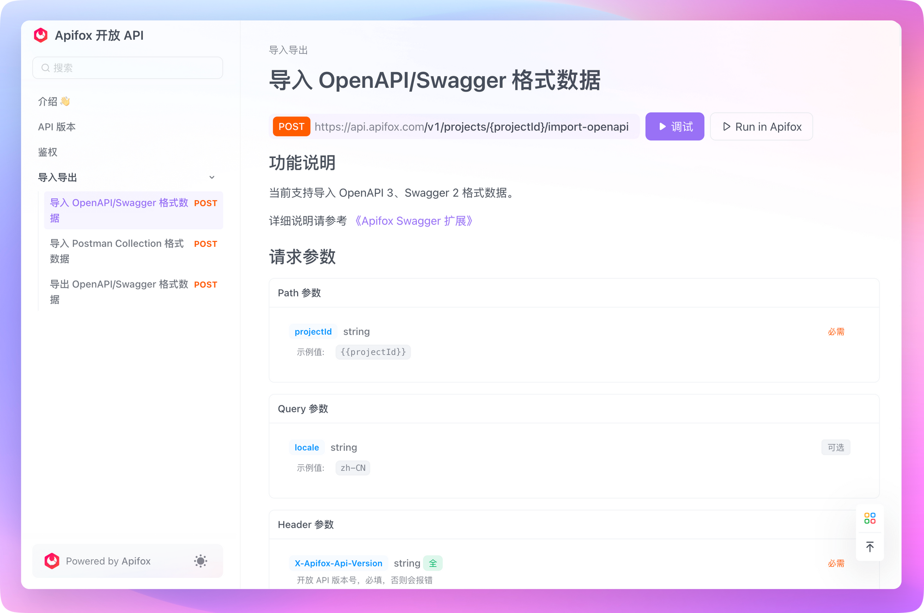The width and height of the screenshot is (924, 613).
Task: Click the 可选 optional badge for locale
Action: 836,447
